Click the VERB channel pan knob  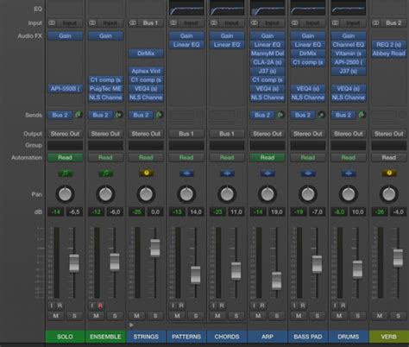click(389, 194)
